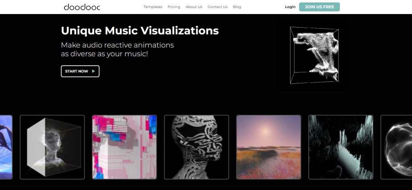Screen dimensions: 412x190
Task: Click the Unique Music Visualizations headline
Action: point(140,30)
